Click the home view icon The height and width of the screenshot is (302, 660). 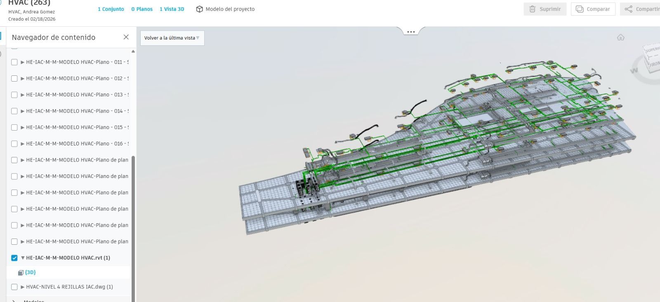pos(621,37)
